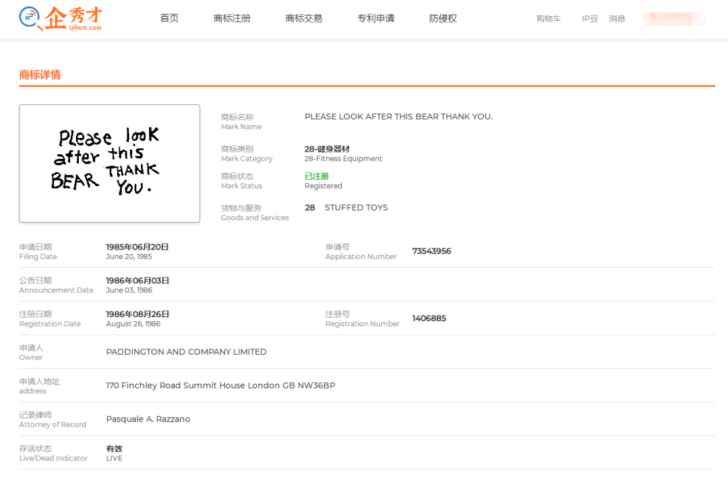
Task: Click the blurred user account area
Action: (674, 19)
